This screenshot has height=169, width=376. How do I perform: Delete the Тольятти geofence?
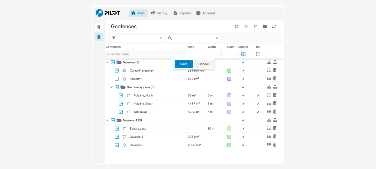pyautogui.click(x=275, y=79)
